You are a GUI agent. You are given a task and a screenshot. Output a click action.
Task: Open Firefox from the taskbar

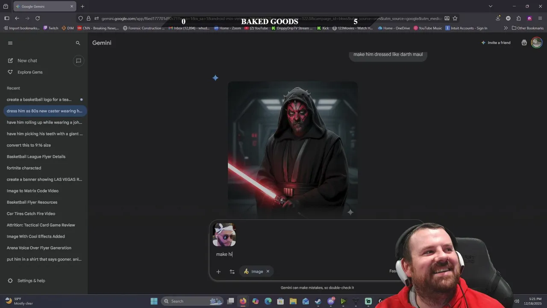point(243,301)
